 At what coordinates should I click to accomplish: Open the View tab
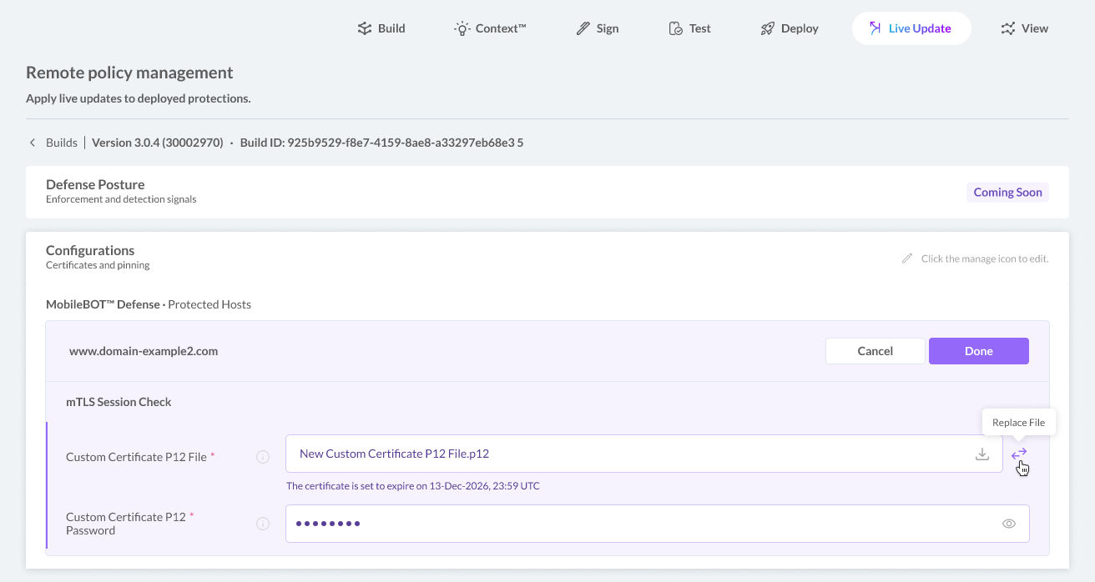click(x=1024, y=28)
